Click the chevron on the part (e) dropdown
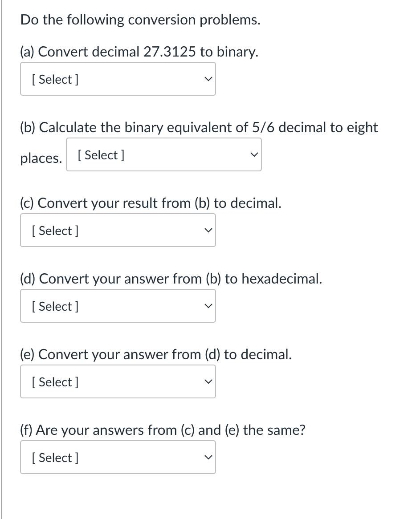416x519 pixels. tap(208, 381)
